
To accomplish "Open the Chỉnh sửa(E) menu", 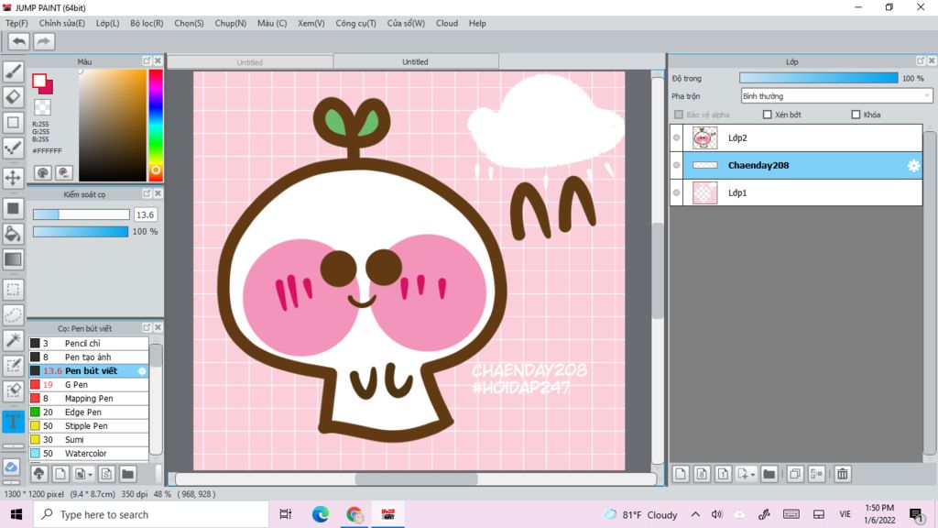I will 61,23.
